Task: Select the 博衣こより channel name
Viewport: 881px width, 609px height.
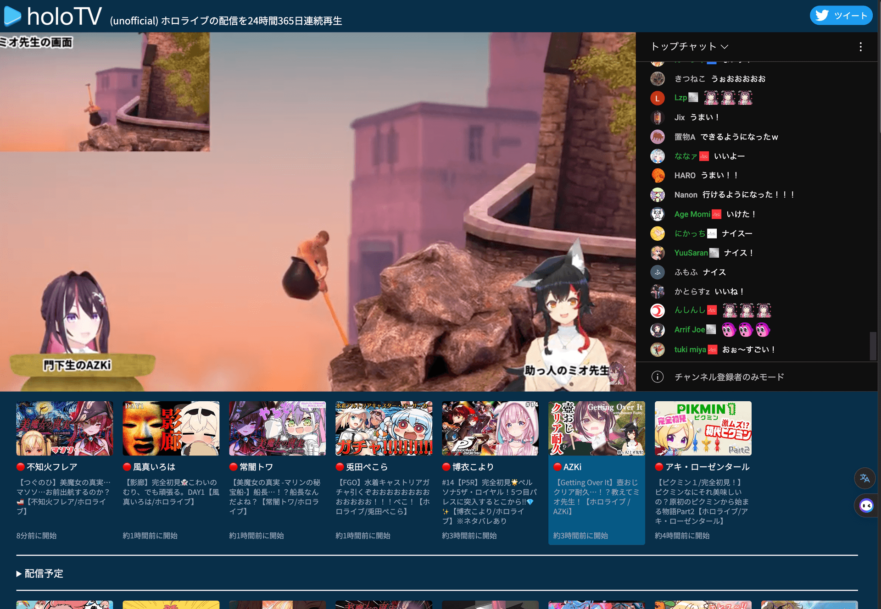Action: [474, 467]
